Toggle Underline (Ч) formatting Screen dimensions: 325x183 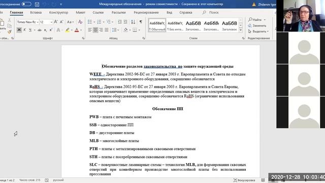point(30,30)
